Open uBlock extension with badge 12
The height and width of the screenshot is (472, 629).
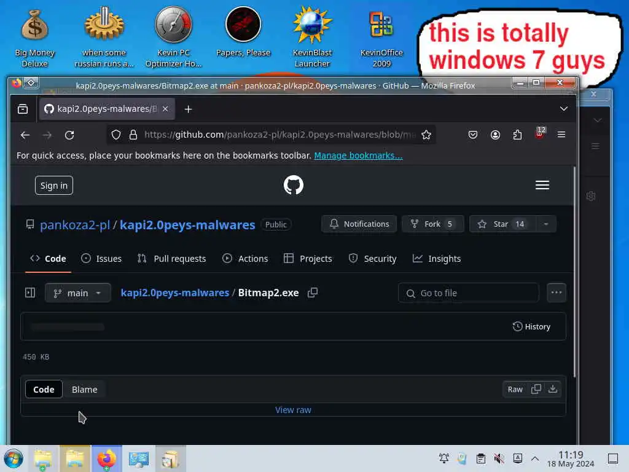point(539,133)
